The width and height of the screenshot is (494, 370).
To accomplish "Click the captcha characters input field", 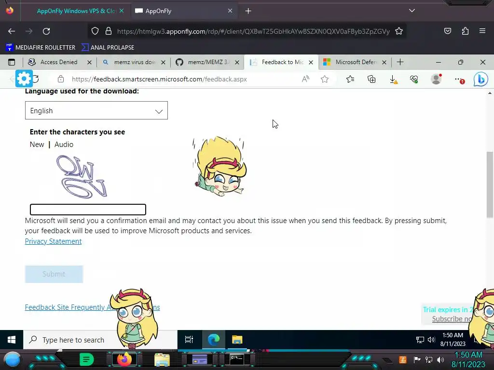I will point(88,210).
